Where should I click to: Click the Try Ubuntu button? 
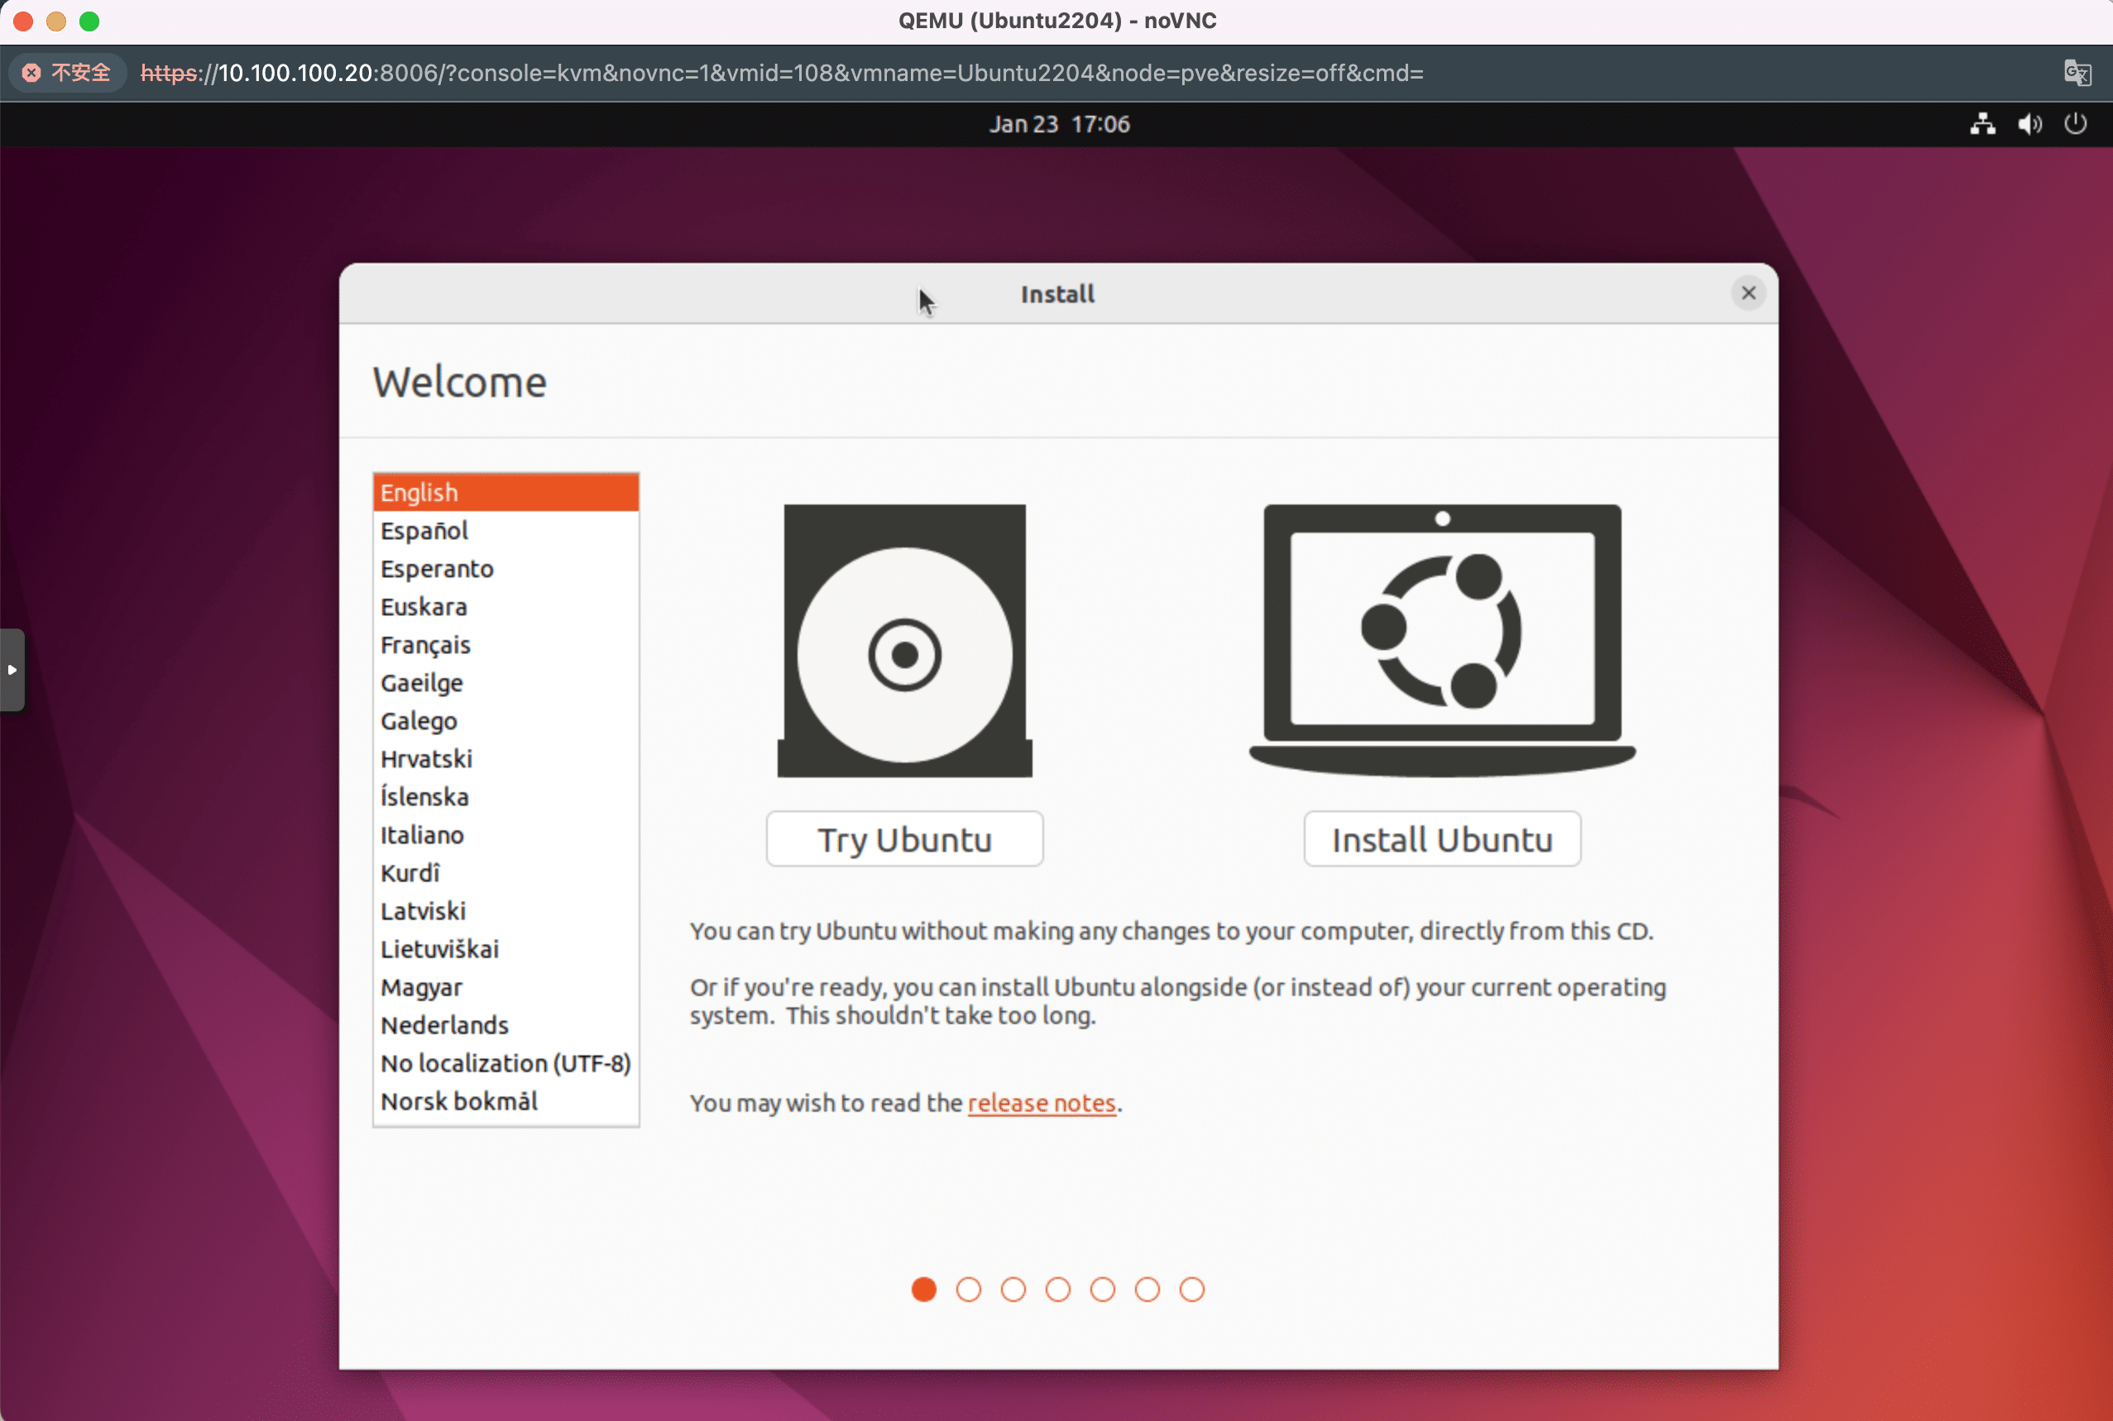[904, 840]
